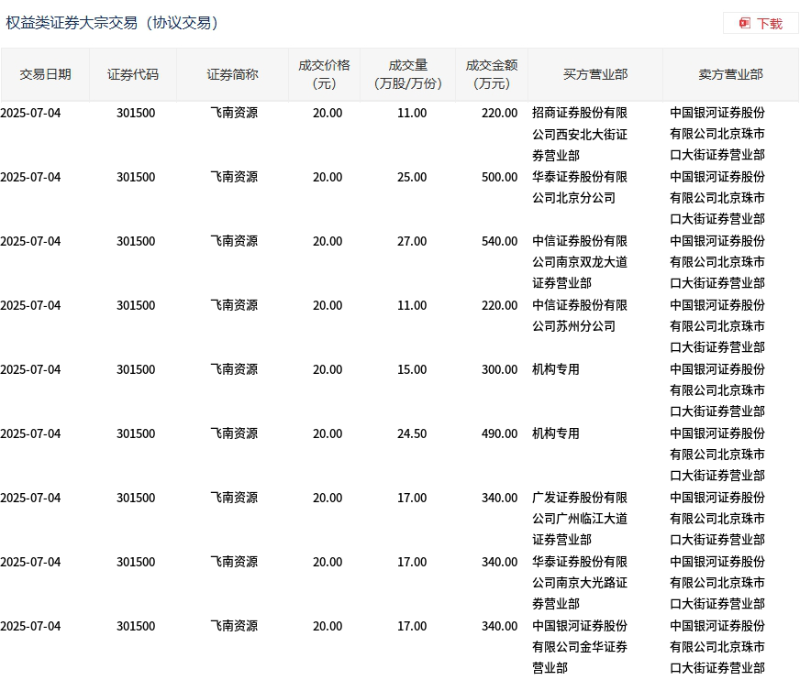The image size is (800, 680).
Task: Click the 成交量(万股/万份) column header
Action: click(x=407, y=74)
